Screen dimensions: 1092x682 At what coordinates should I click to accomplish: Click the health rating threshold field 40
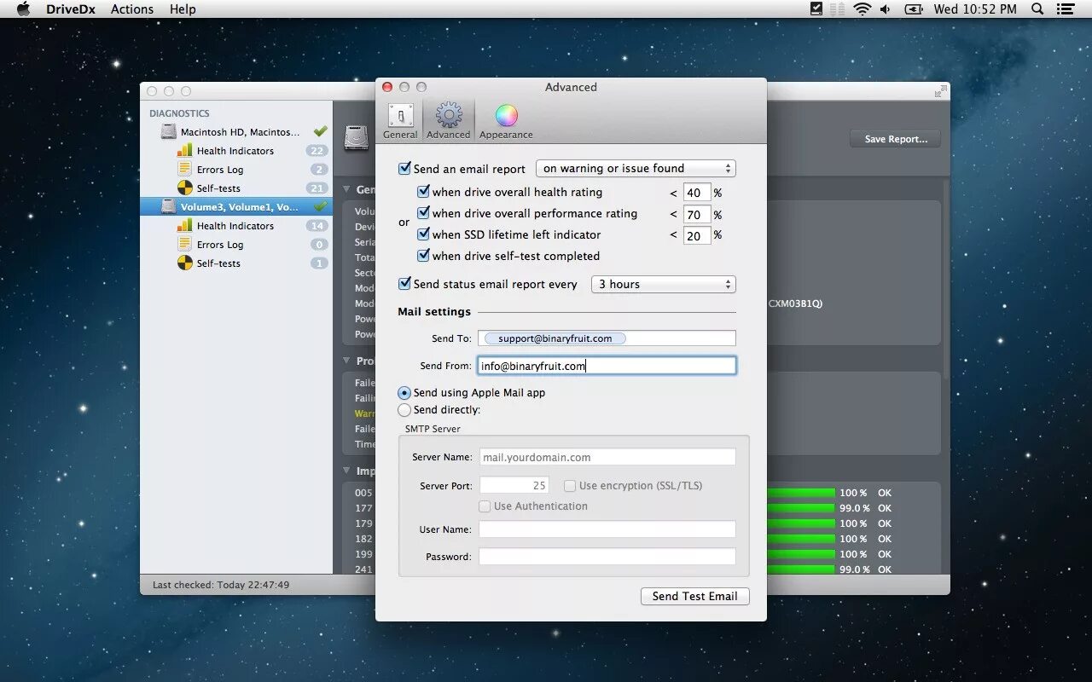(x=697, y=193)
